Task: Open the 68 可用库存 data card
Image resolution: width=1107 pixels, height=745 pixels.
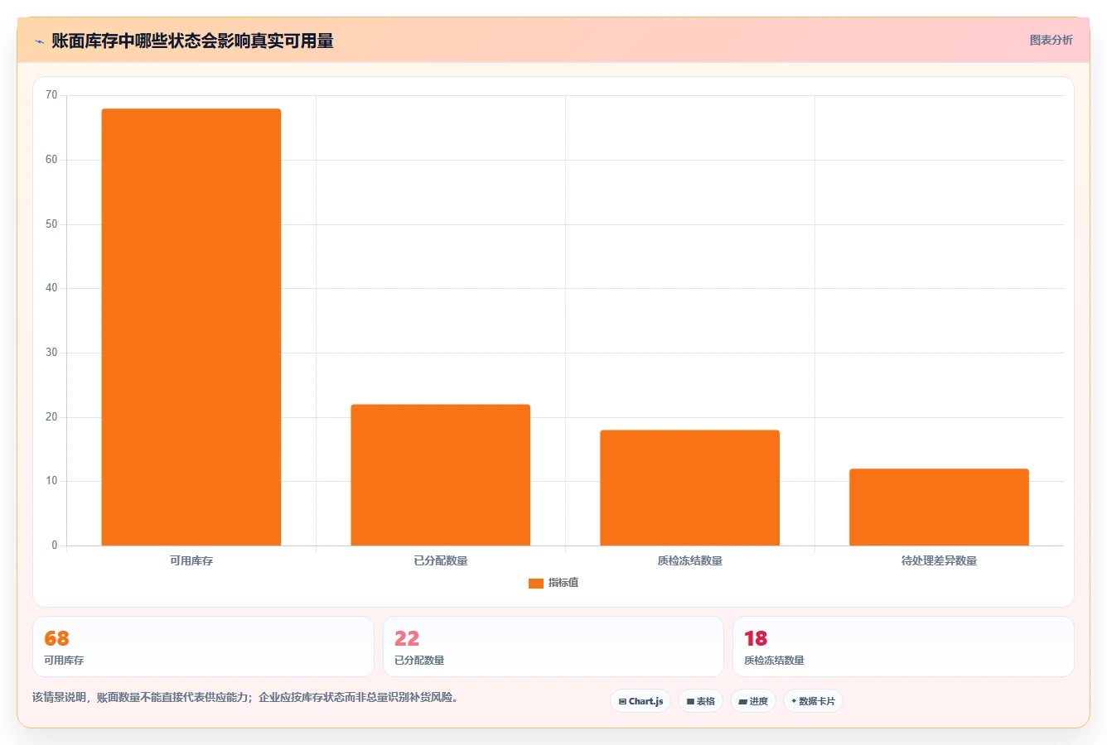Action: (x=203, y=646)
